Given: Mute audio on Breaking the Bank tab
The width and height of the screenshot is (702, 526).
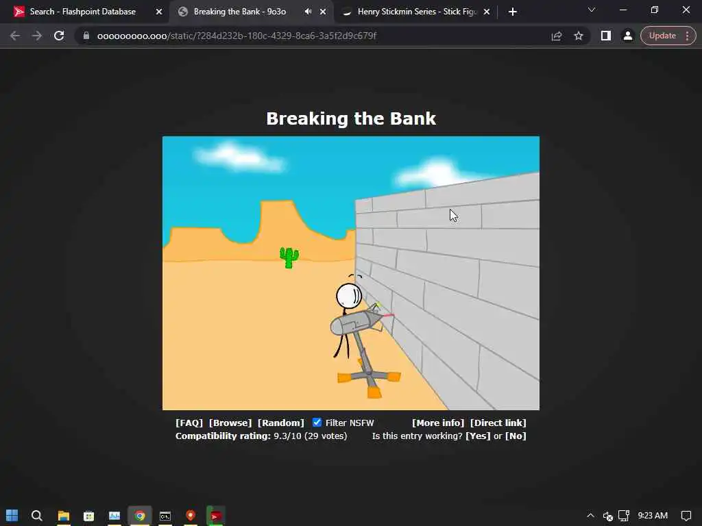Looking at the screenshot, I should coord(308,12).
